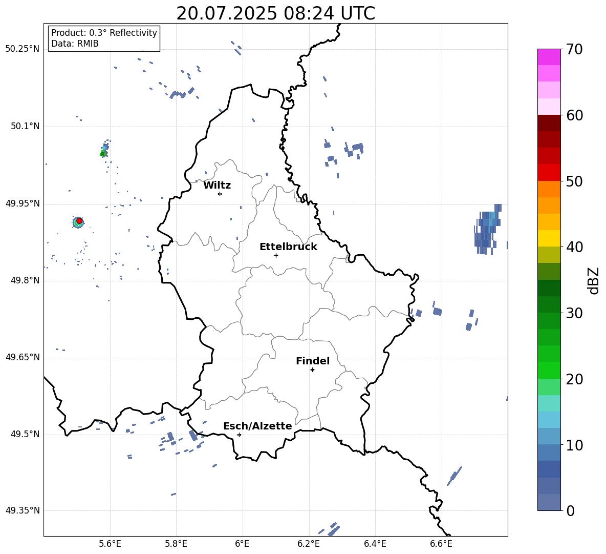Click the 50 dBZ colorbar tick label

(574, 181)
